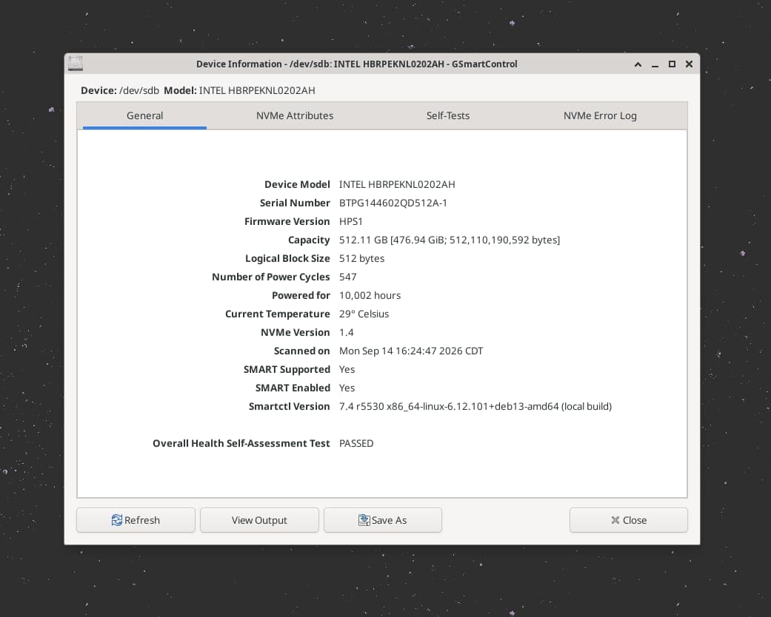771x617 pixels.
Task: Click the drive icon in title bar
Action: pyautogui.click(x=76, y=64)
